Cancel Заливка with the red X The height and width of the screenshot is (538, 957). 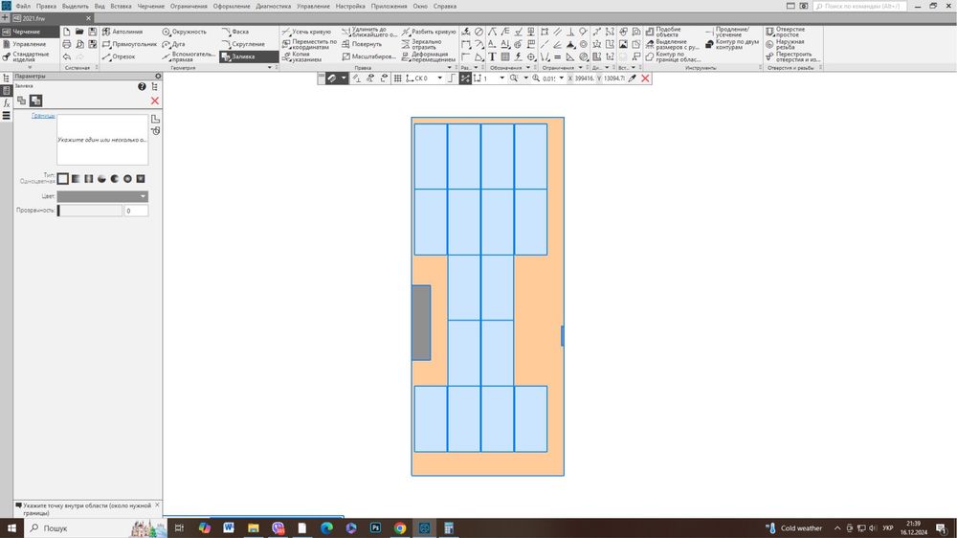tap(155, 101)
